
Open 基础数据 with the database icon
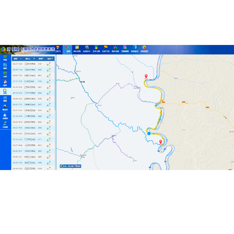(x=125, y=49)
